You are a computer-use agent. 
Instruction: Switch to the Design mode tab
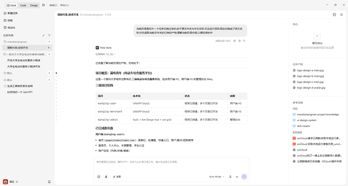[x=34, y=6]
